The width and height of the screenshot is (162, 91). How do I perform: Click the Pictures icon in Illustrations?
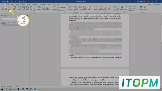[x=19, y=8]
